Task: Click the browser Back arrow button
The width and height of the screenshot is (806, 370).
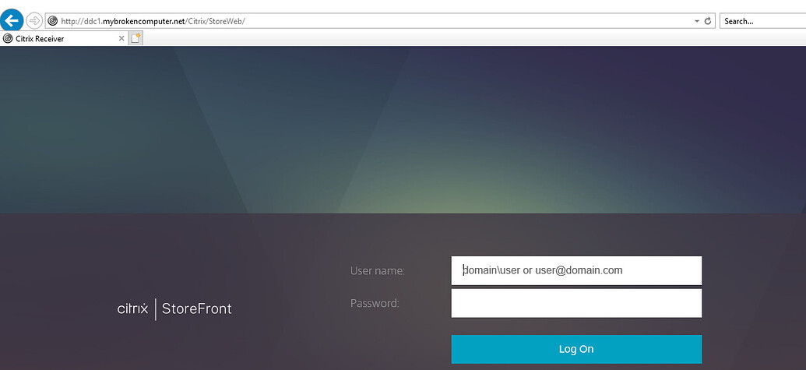Action: [12, 21]
